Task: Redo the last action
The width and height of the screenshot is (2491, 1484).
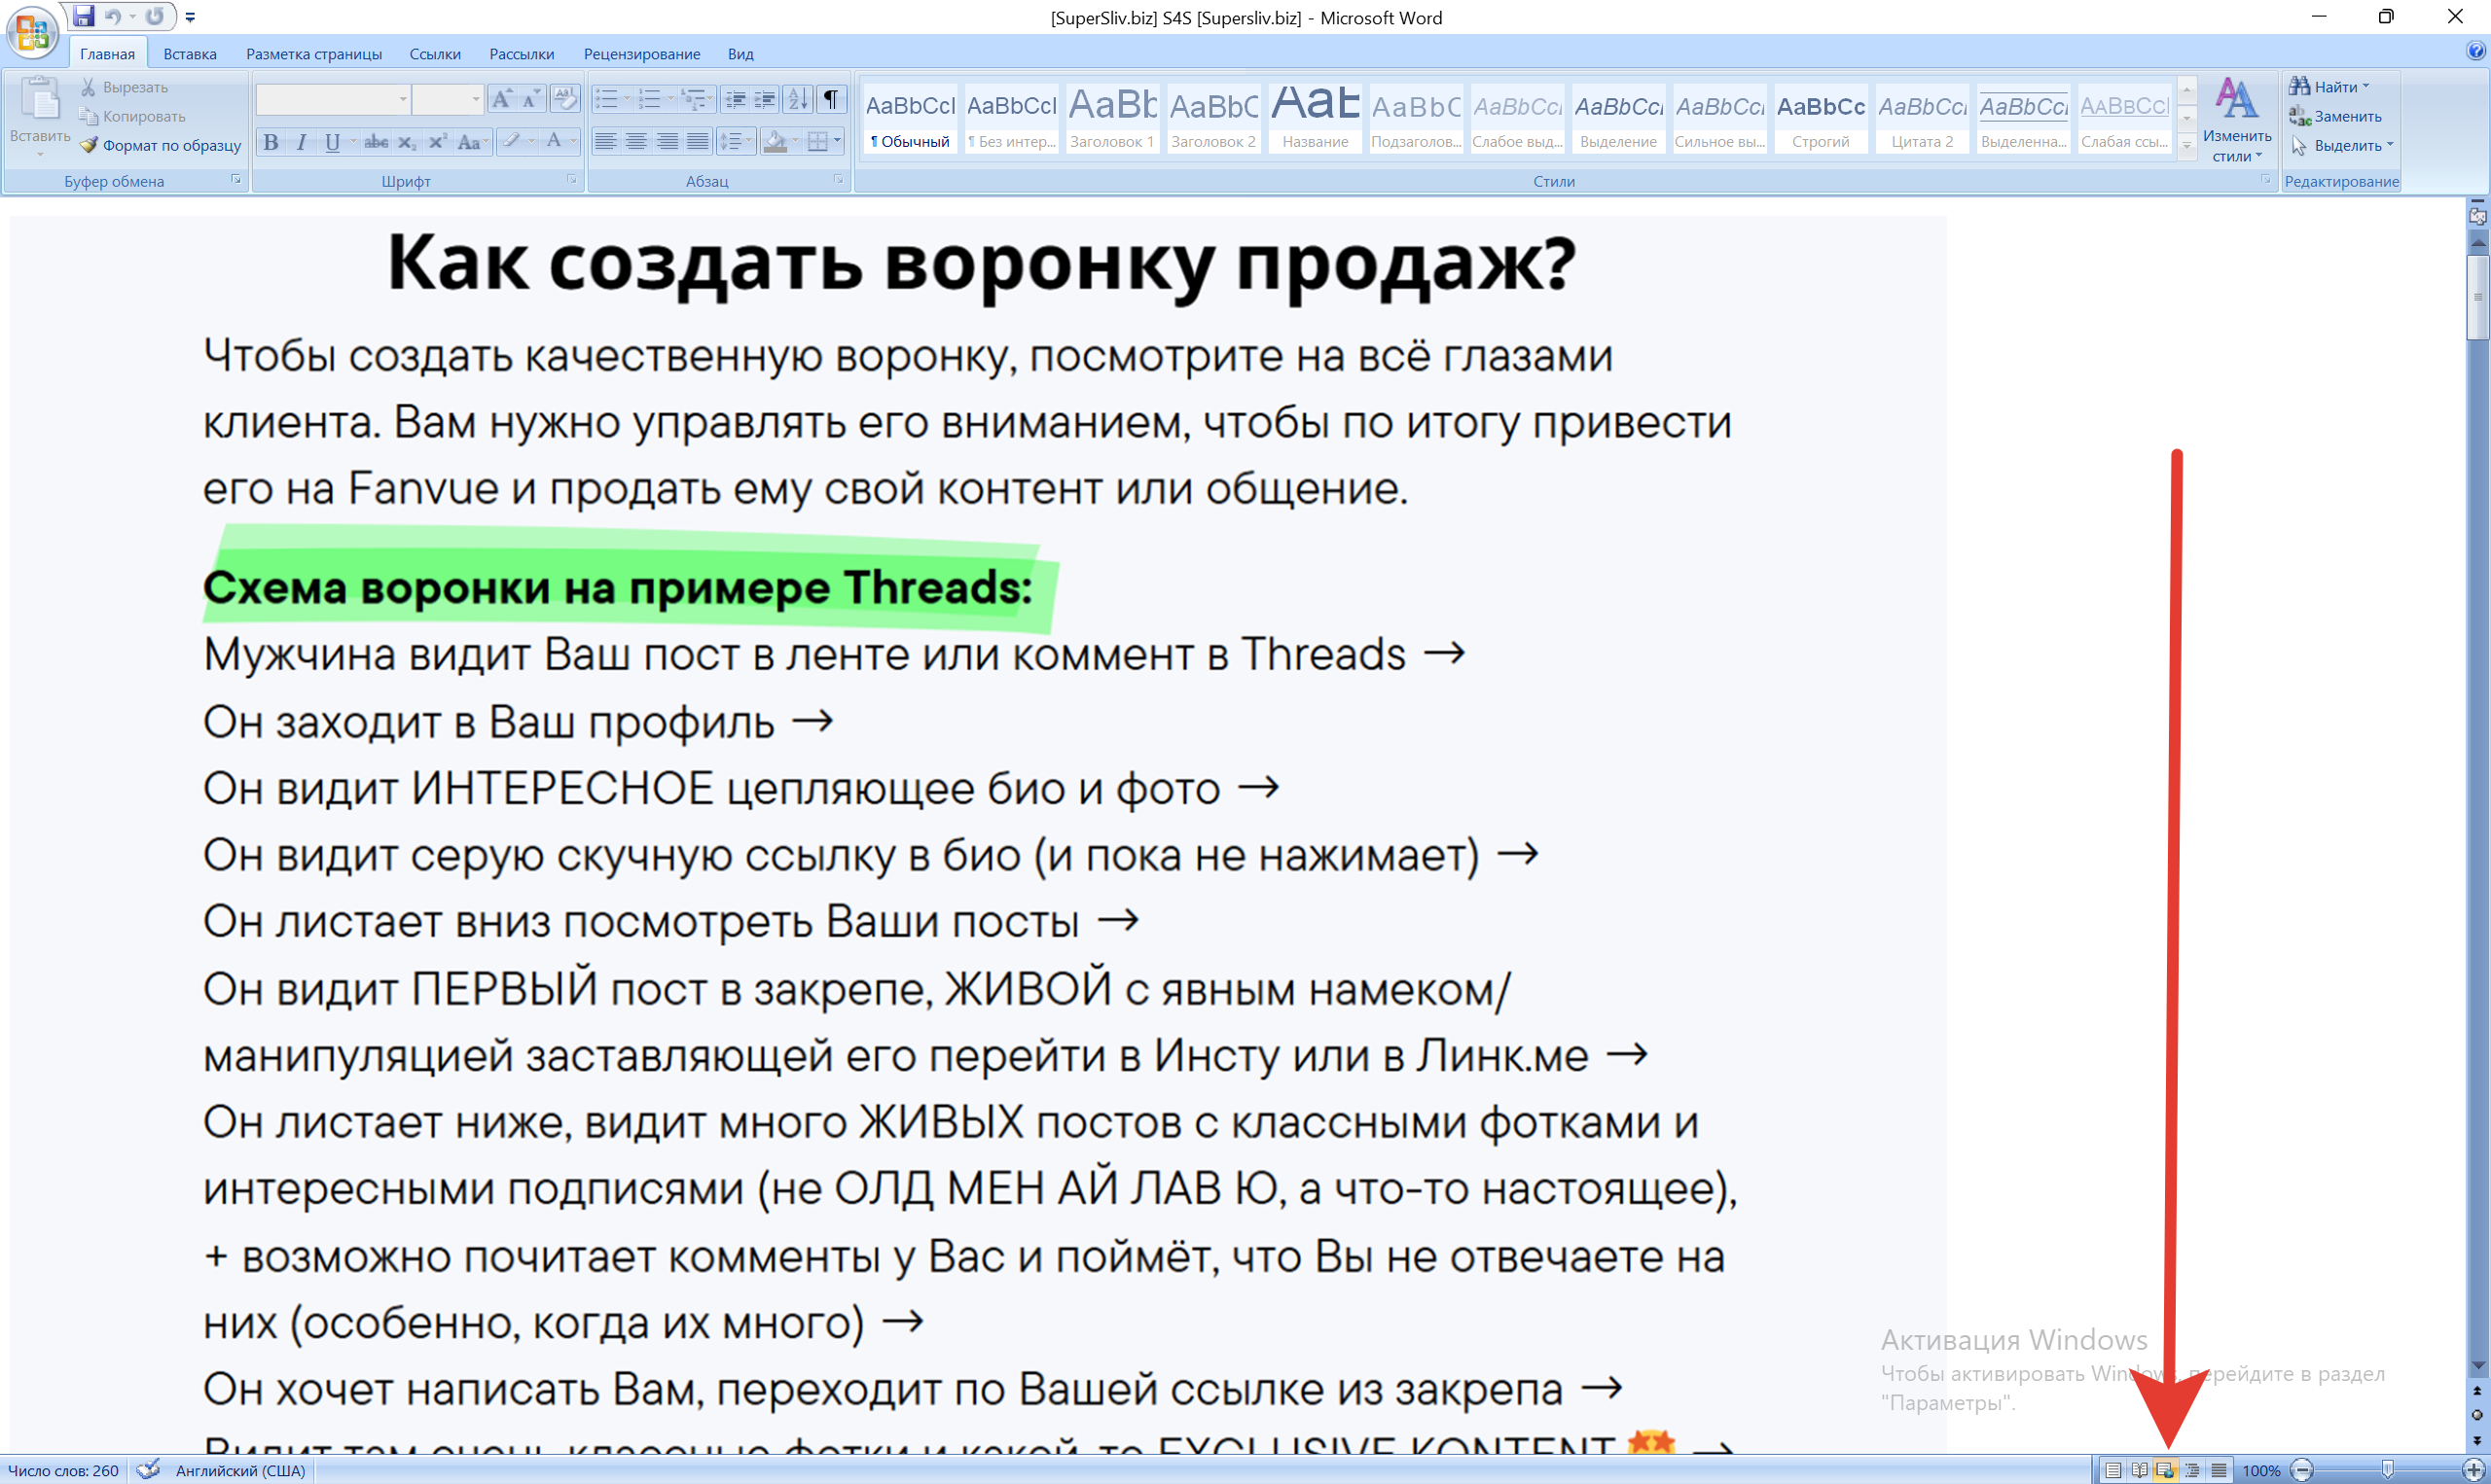Action: (x=154, y=16)
